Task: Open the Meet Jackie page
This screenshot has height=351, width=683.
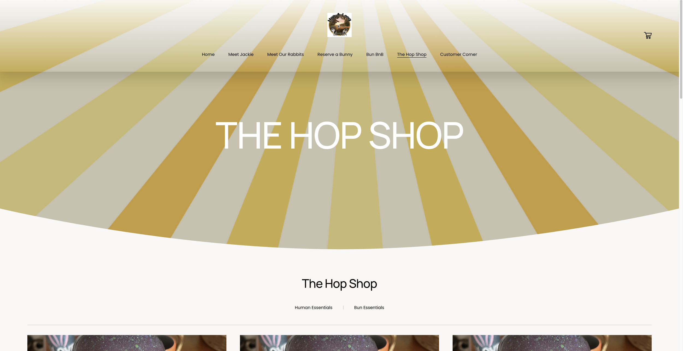Action: [241, 54]
